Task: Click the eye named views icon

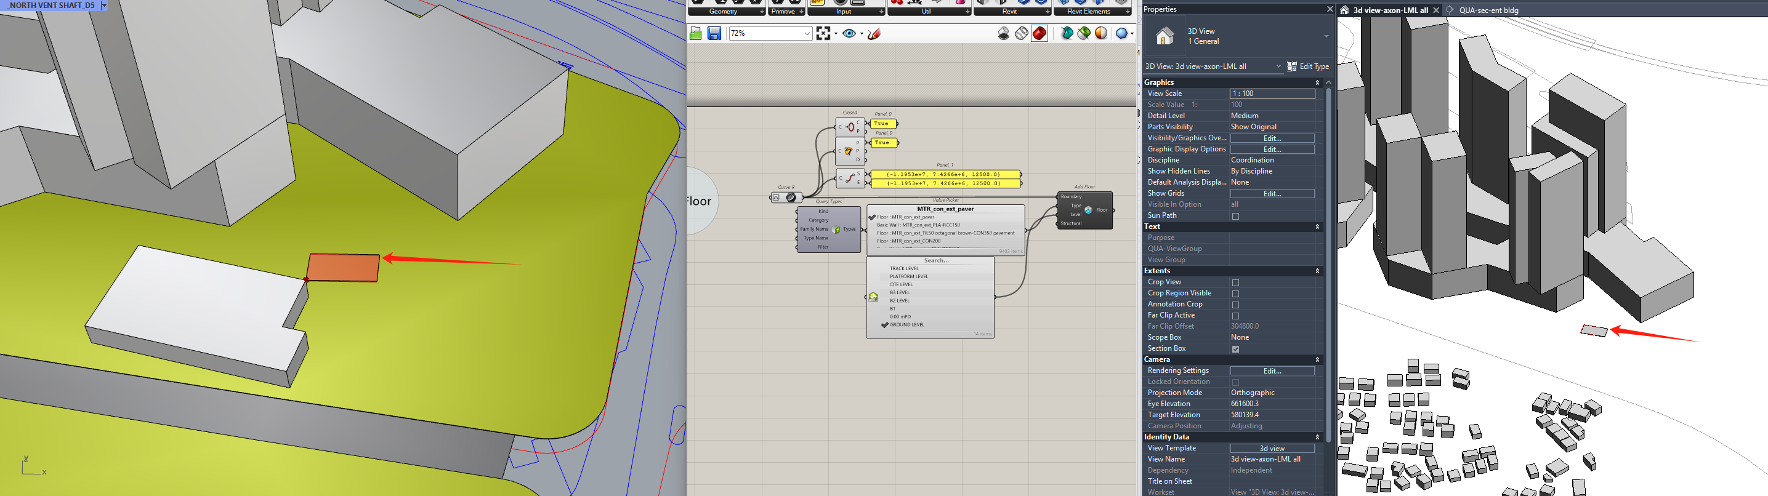Action: tap(849, 34)
